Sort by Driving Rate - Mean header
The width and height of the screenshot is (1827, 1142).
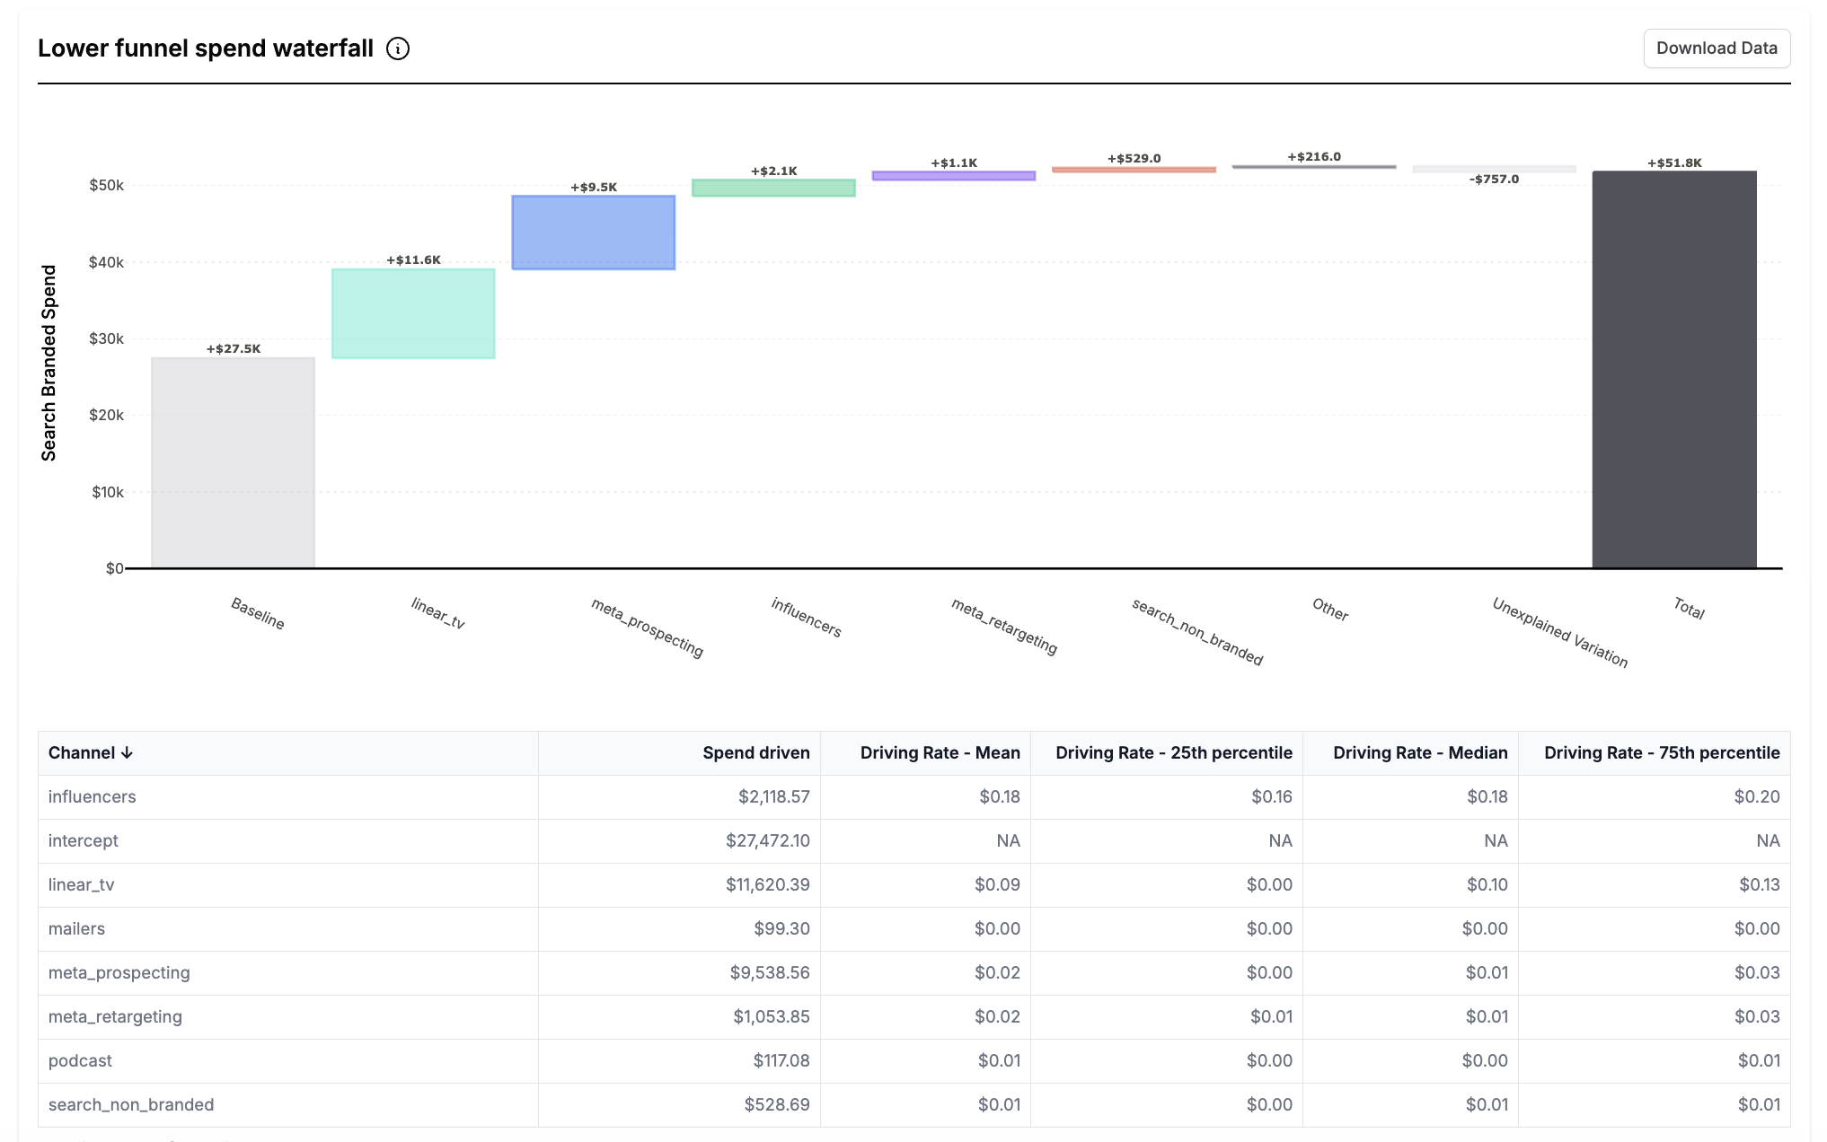click(x=940, y=753)
